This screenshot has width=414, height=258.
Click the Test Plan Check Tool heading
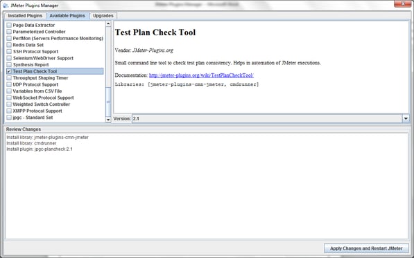(155, 33)
